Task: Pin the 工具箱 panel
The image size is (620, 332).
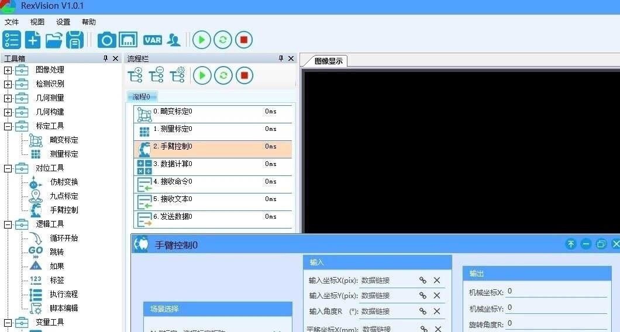Action: [x=105, y=58]
